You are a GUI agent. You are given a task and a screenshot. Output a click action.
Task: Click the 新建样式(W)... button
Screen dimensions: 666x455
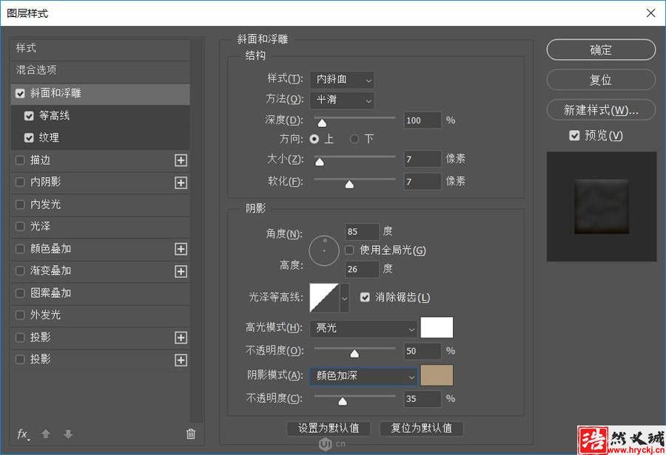[x=601, y=110]
